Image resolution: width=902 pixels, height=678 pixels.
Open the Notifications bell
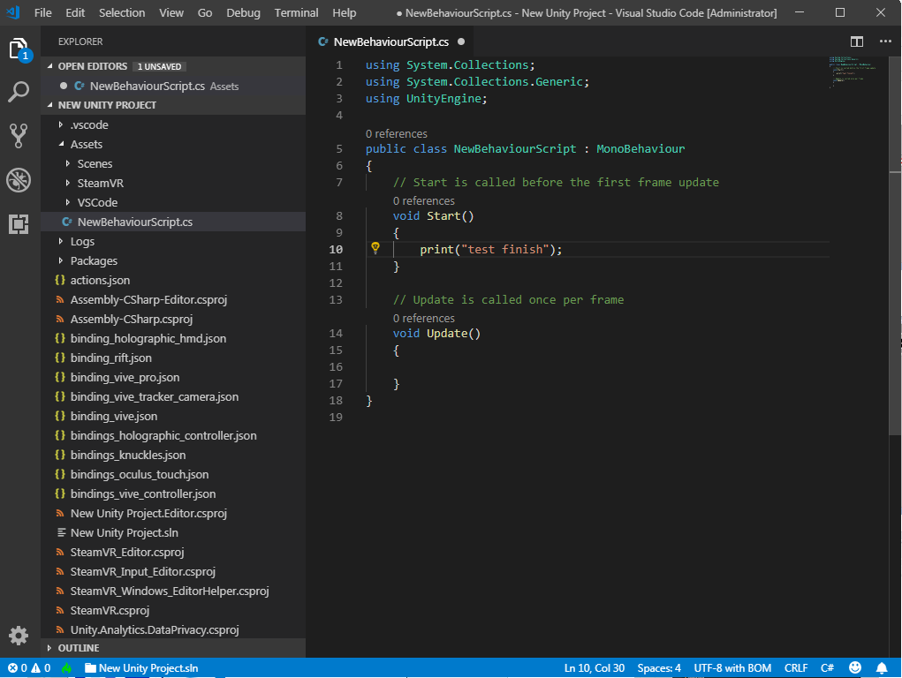coord(881,668)
